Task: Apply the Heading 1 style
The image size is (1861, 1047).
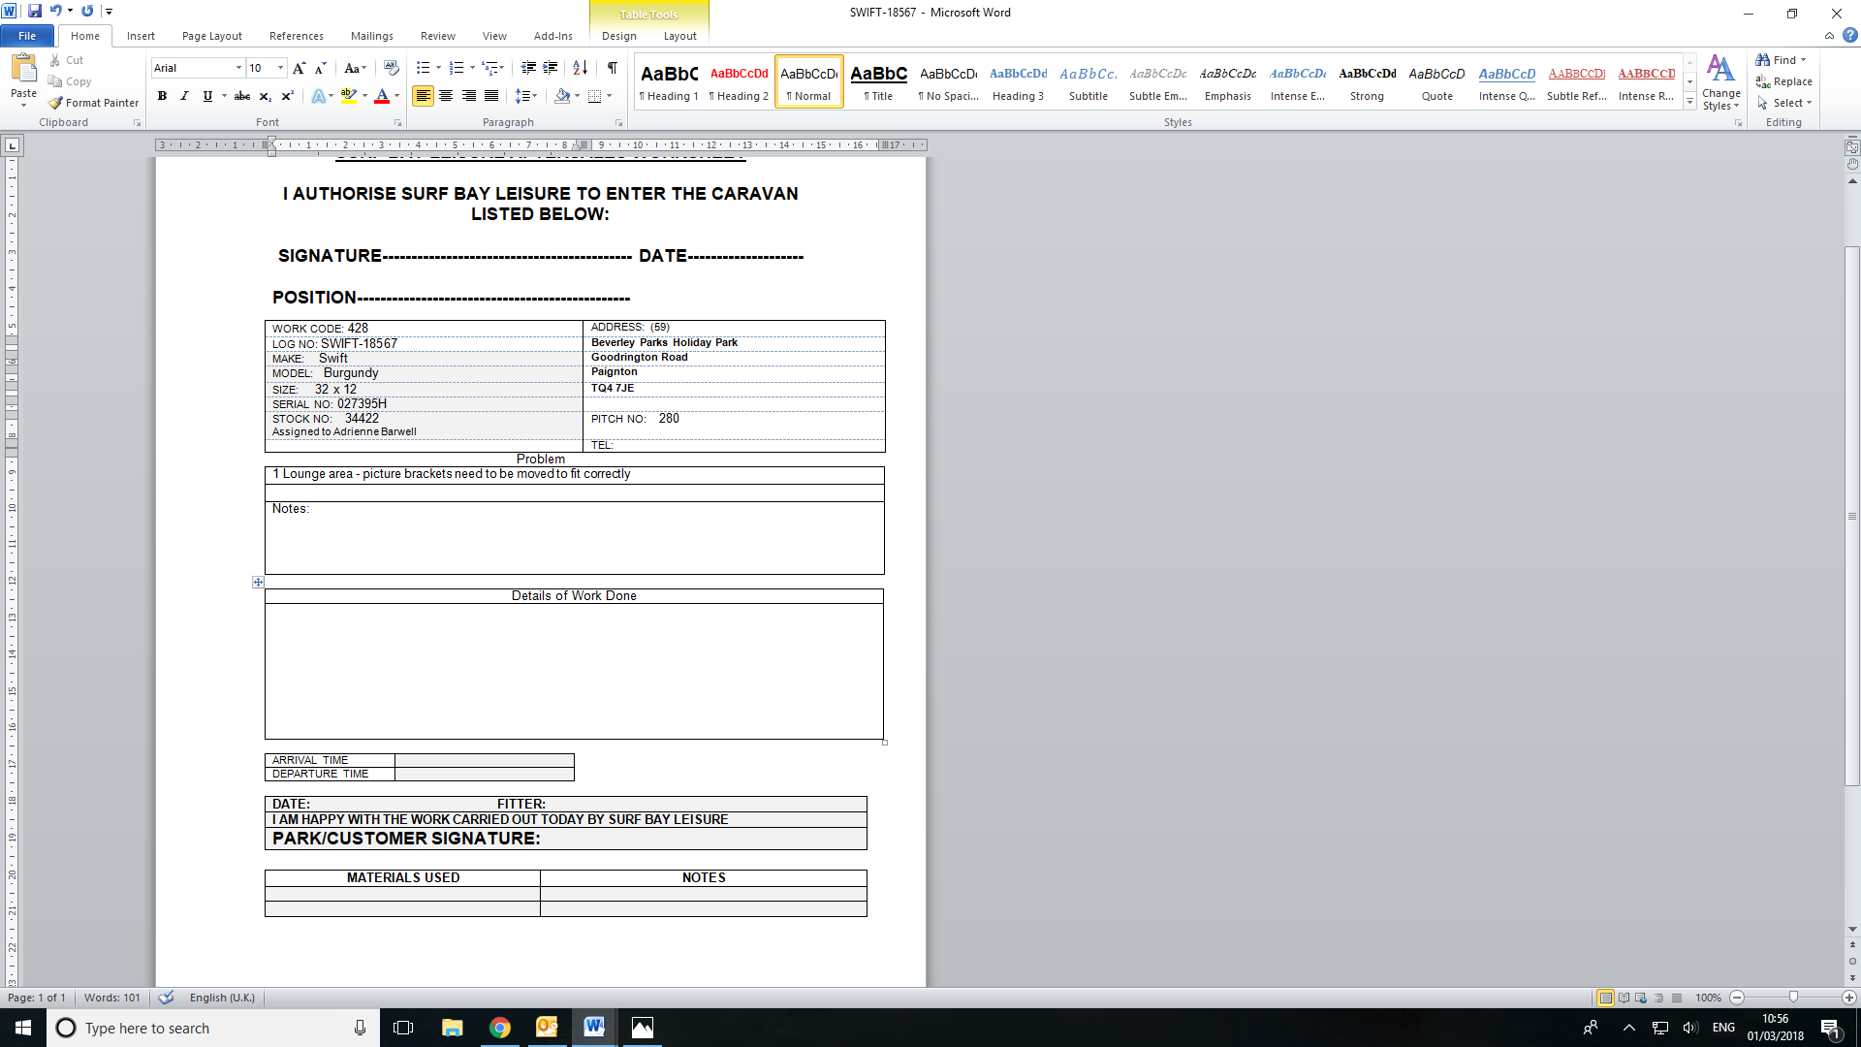Action: pos(669,81)
